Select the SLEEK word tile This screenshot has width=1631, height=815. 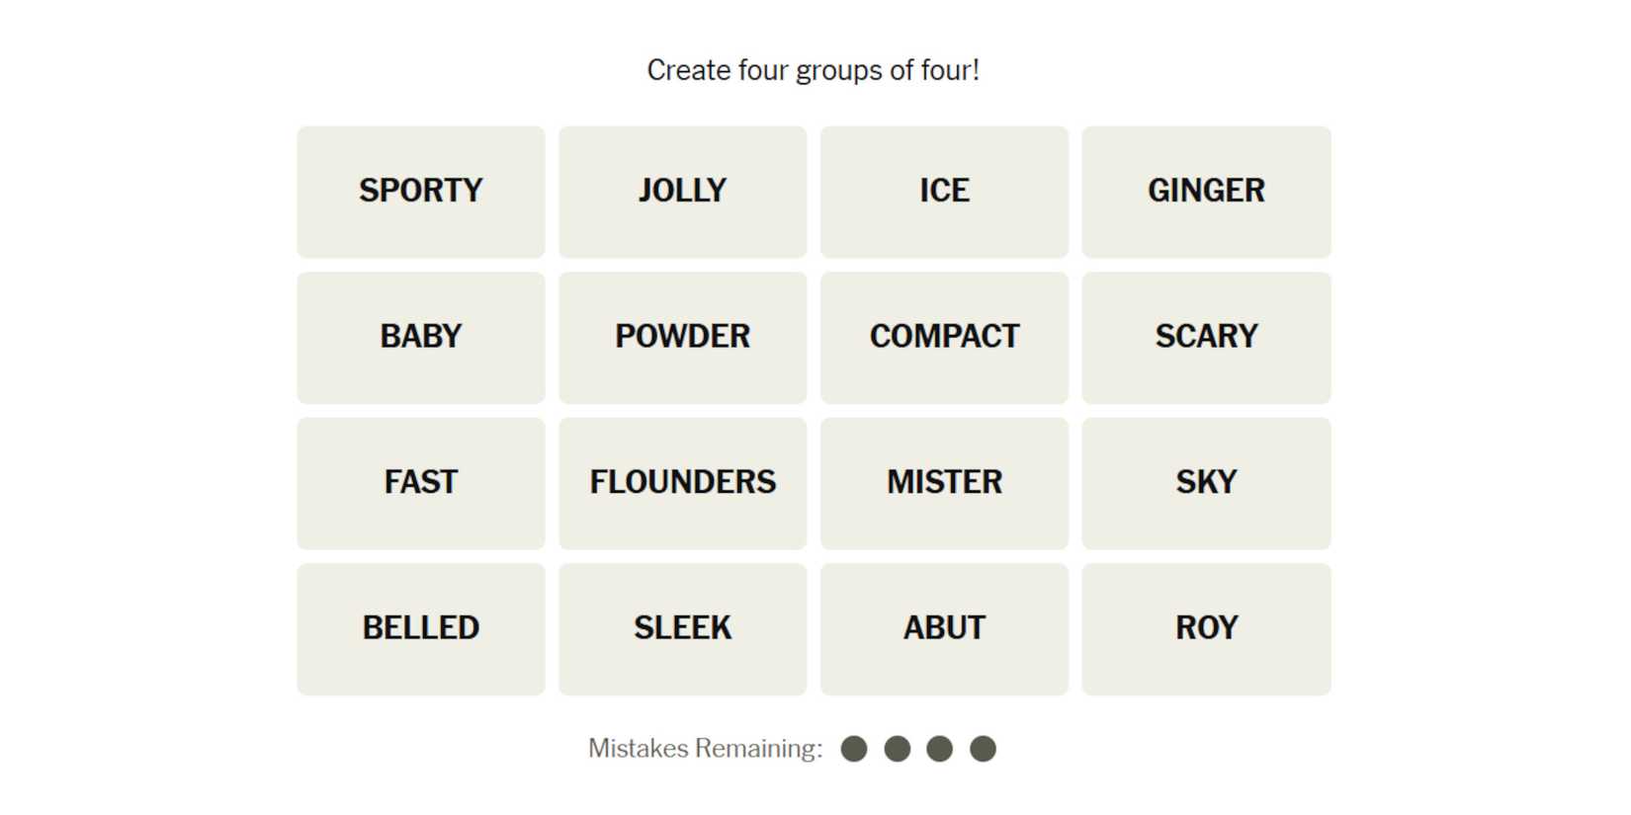pos(682,628)
